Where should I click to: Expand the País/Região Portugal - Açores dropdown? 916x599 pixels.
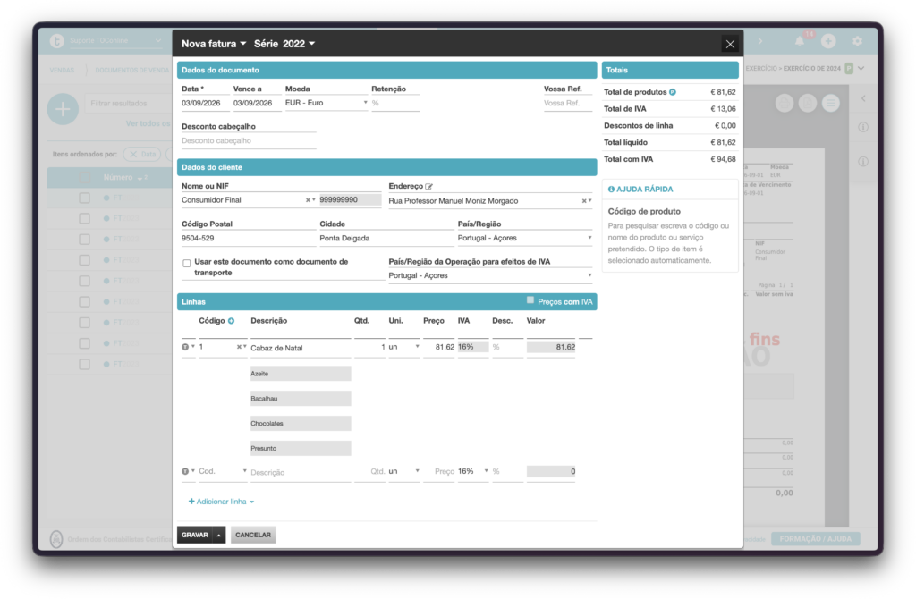pyautogui.click(x=524, y=238)
